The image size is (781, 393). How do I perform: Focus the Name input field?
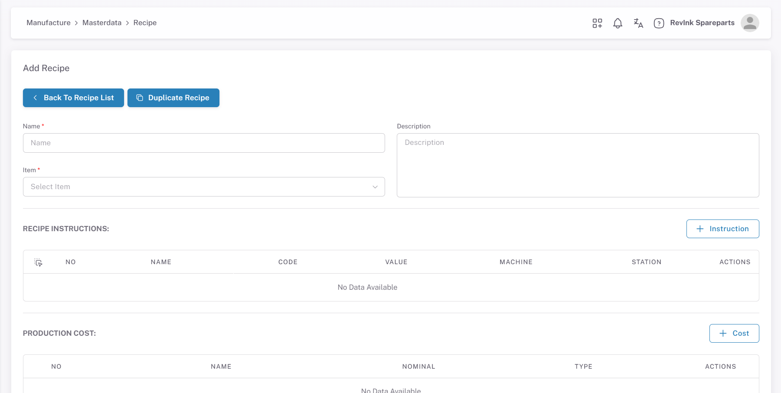pos(203,143)
